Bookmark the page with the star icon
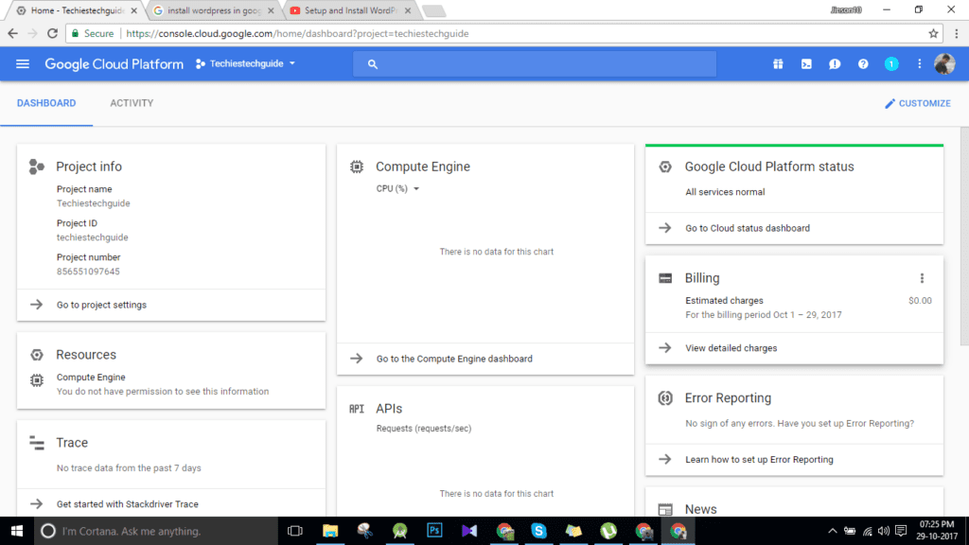Viewport: 969px width, 545px height. tap(933, 33)
